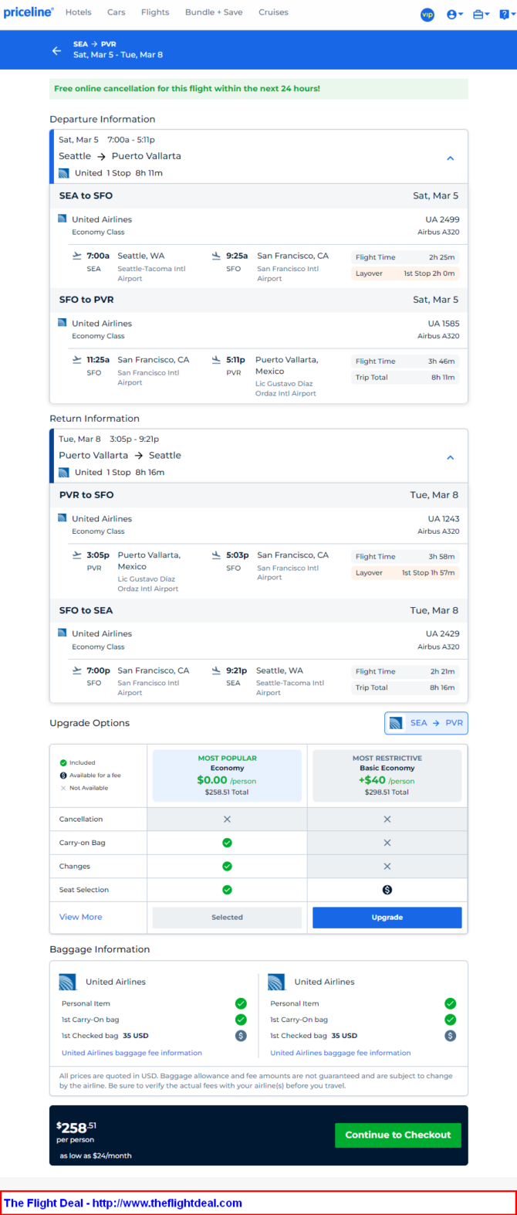This screenshot has height=1215, width=517.
Task: Click Economy Carry-on Bag green check icon
Action: coord(227,843)
